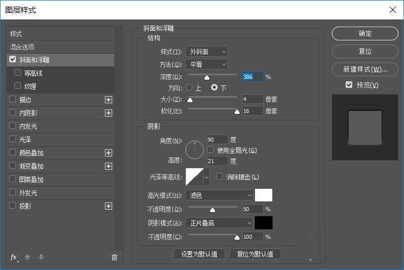Click the plus icon next to 描边

pos(109,100)
